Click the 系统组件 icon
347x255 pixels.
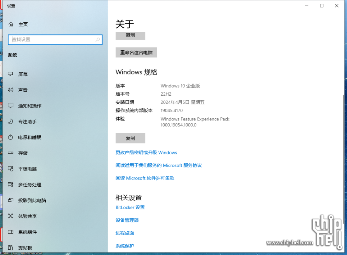pos(10,232)
